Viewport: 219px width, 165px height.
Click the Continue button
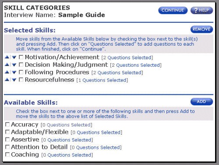[x=173, y=11]
